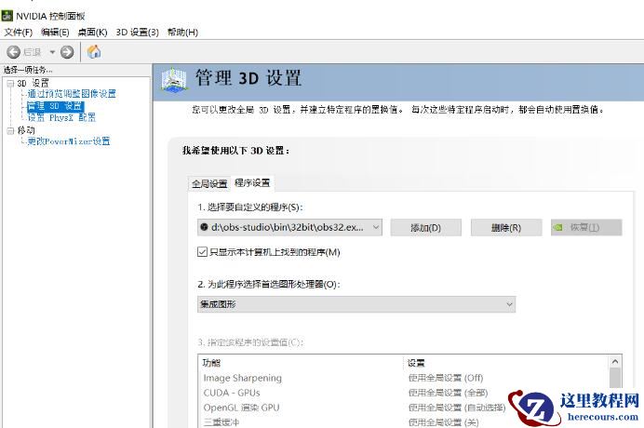Open the obs32.exe program dropdown

click(x=289, y=227)
